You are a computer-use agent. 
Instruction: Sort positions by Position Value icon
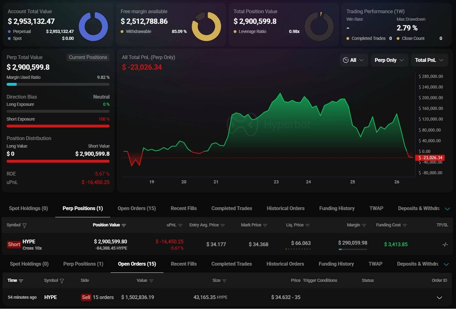(x=124, y=225)
